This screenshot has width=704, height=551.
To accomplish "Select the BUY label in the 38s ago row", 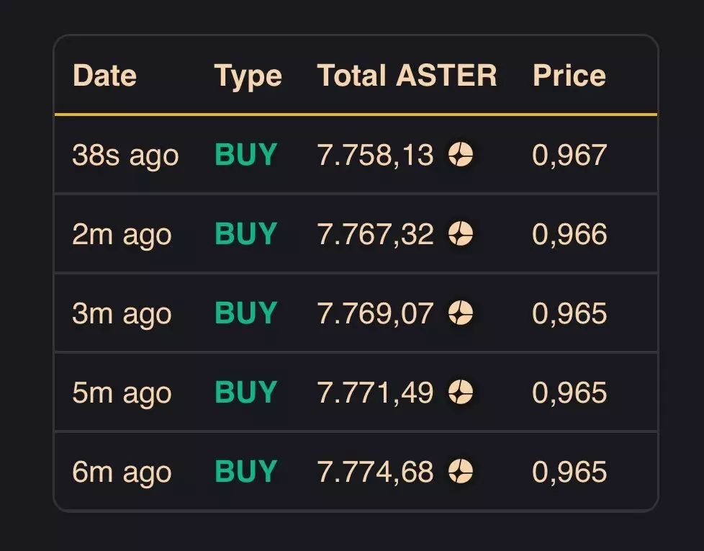I will click(245, 154).
